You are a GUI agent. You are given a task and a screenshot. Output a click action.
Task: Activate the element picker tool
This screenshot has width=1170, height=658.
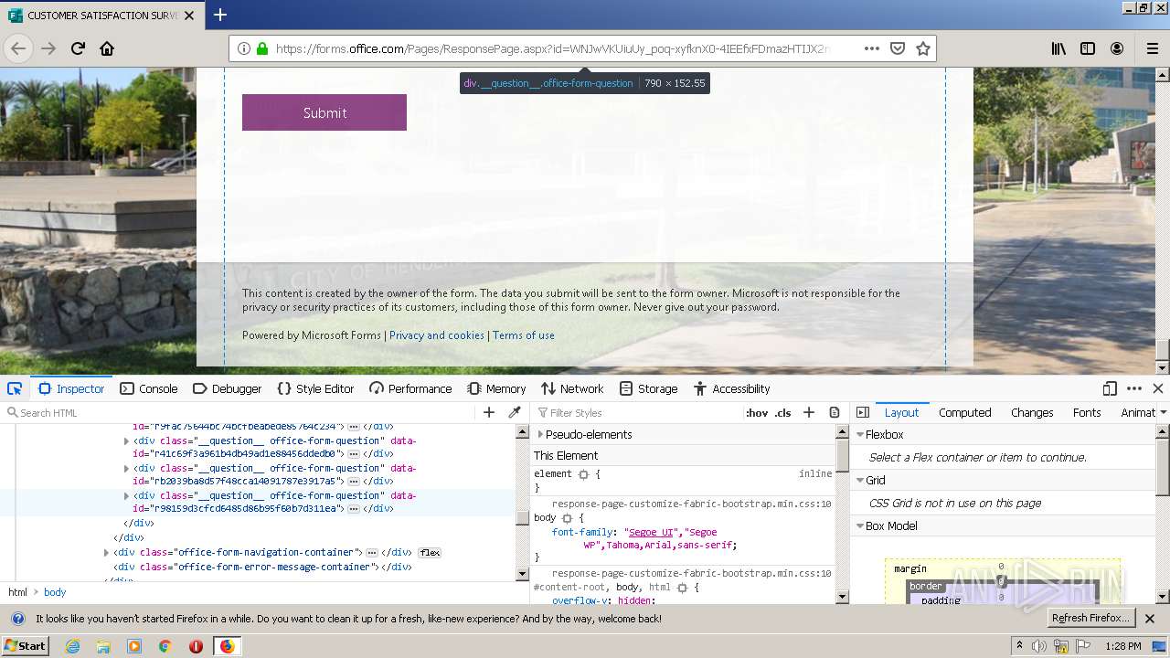tap(15, 388)
